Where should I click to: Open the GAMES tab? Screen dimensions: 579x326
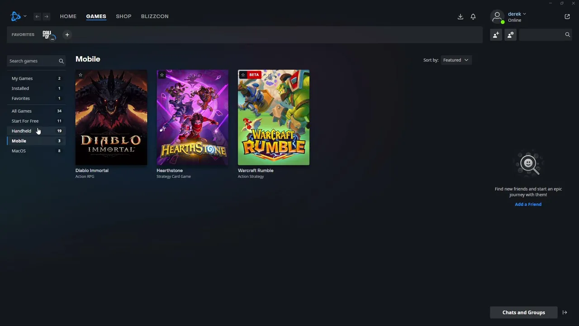(x=96, y=16)
